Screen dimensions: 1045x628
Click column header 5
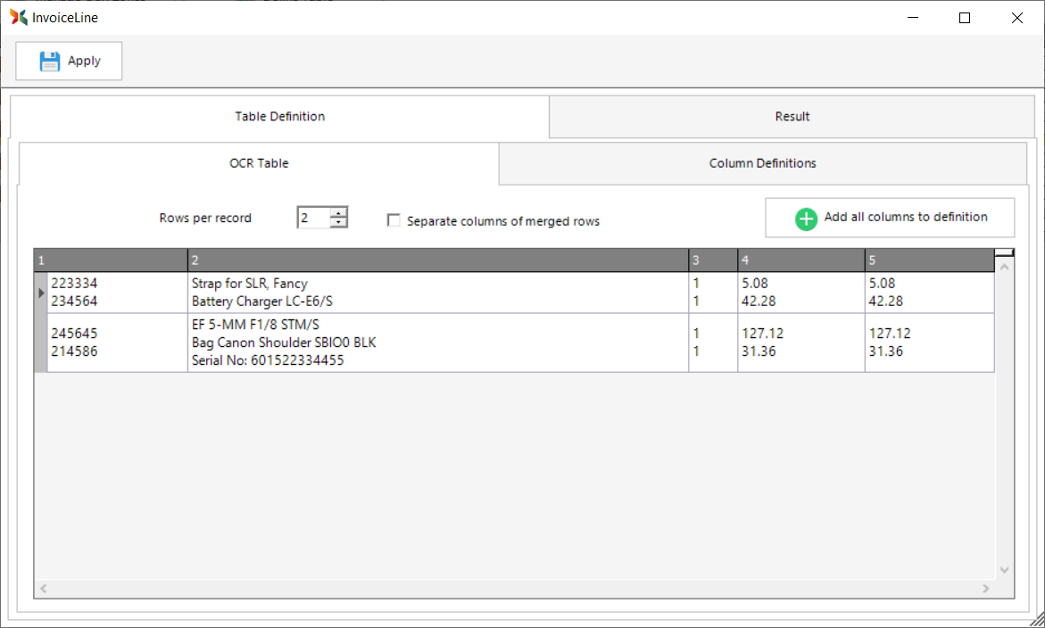coord(928,260)
